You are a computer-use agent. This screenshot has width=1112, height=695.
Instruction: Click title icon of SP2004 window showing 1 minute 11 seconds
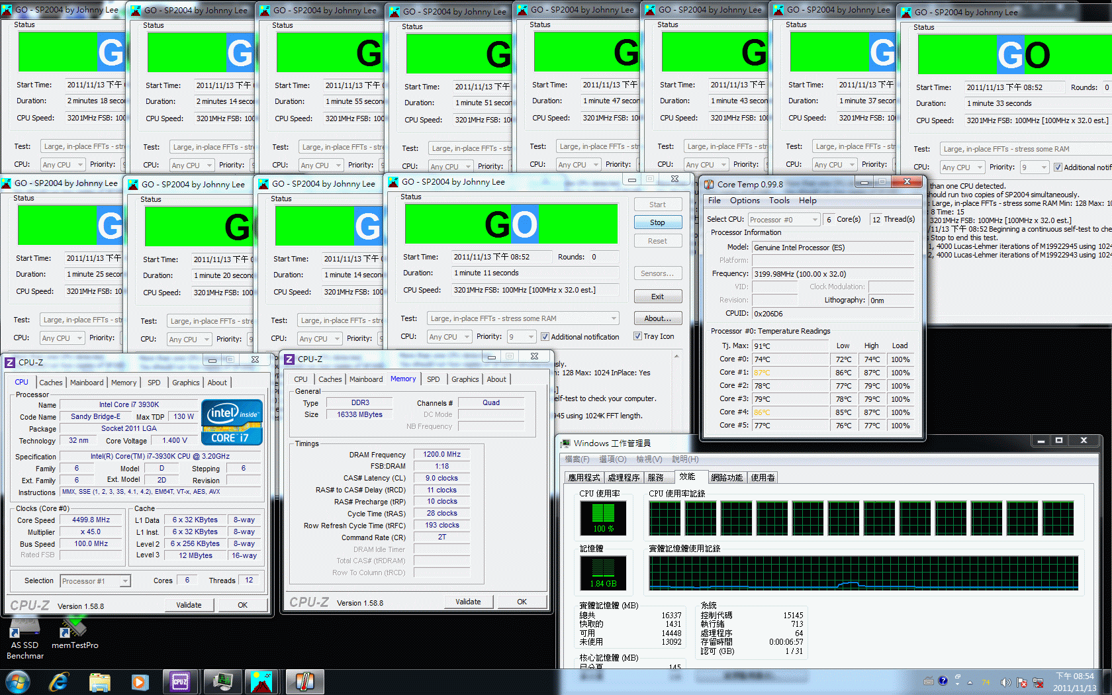[x=394, y=181]
